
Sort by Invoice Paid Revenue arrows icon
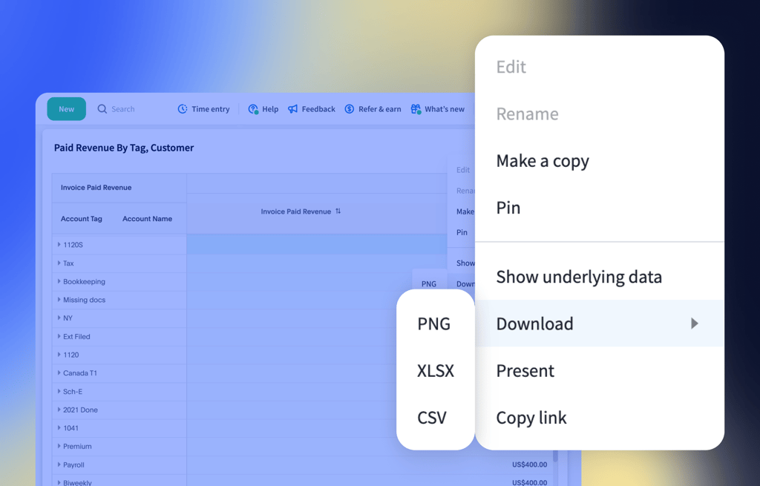pos(338,211)
